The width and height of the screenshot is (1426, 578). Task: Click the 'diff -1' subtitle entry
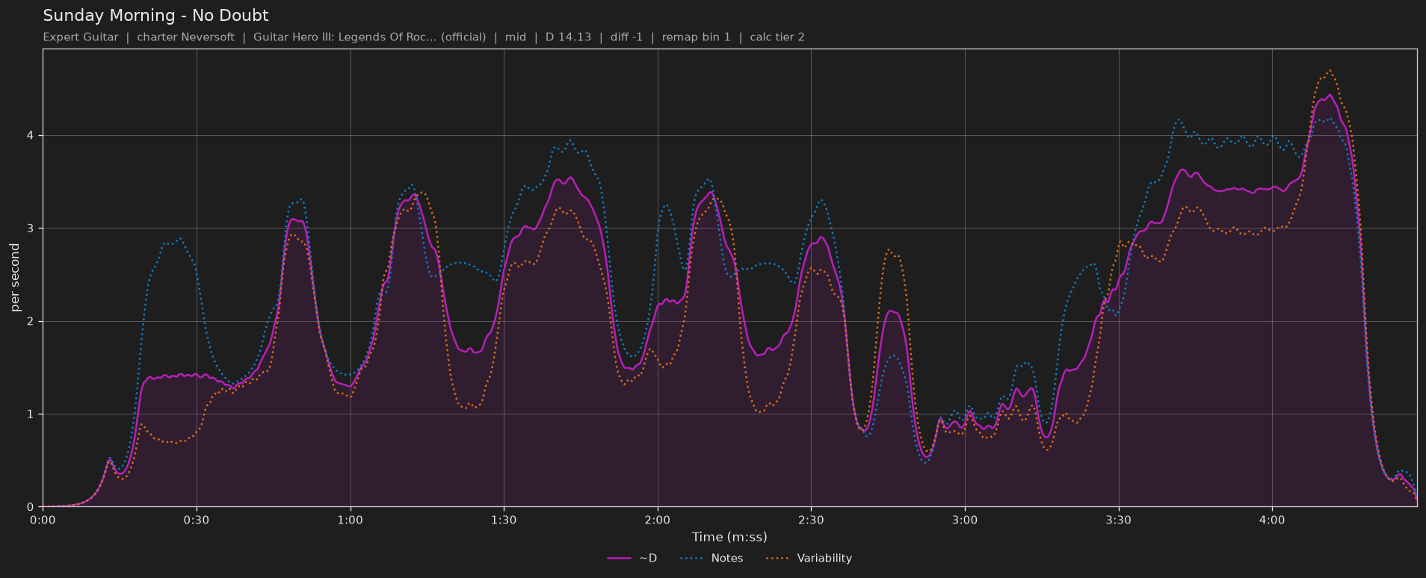coord(626,37)
